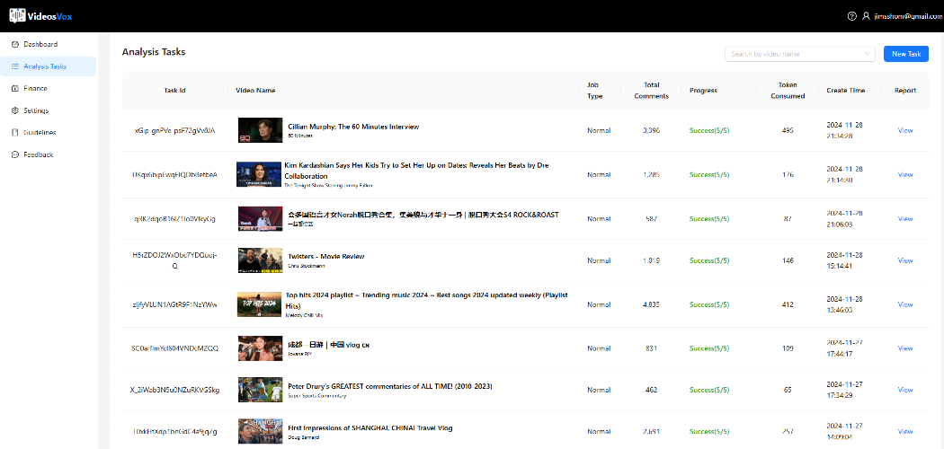View report for Shanghai Travel Vlog
Screen dimensions: 944x449
pos(904,432)
